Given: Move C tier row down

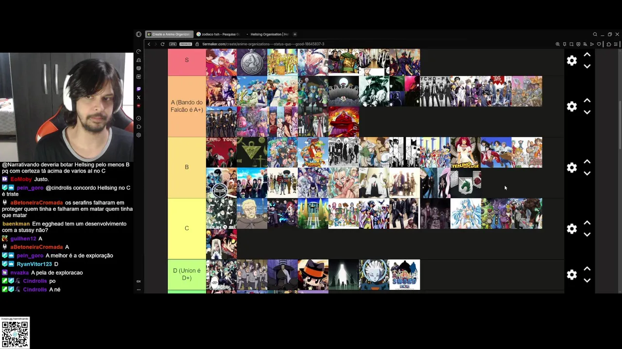Looking at the screenshot, I should coord(587,234).
